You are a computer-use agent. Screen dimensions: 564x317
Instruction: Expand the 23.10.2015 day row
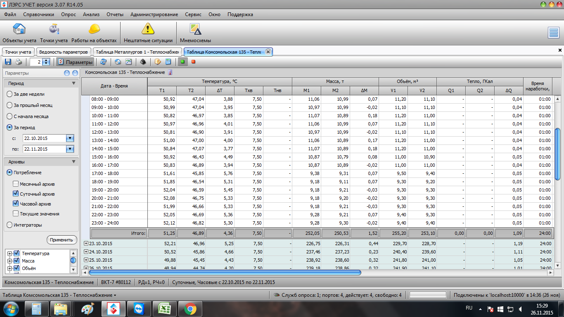86,244
